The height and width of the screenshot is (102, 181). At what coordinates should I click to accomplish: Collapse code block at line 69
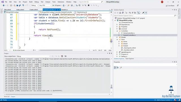click(18, 24)
